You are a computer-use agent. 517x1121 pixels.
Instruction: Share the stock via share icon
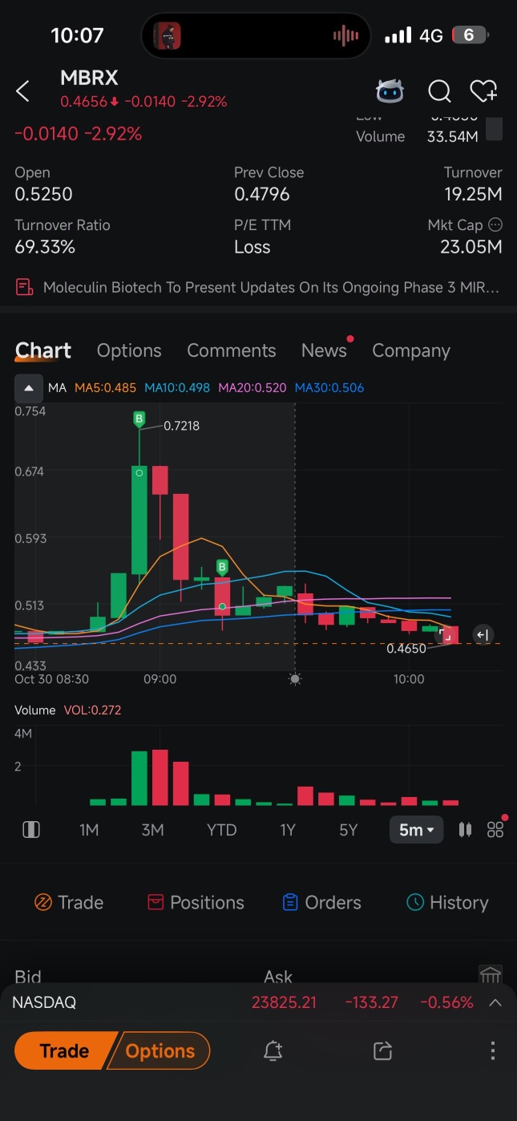tap(383, 1050)
